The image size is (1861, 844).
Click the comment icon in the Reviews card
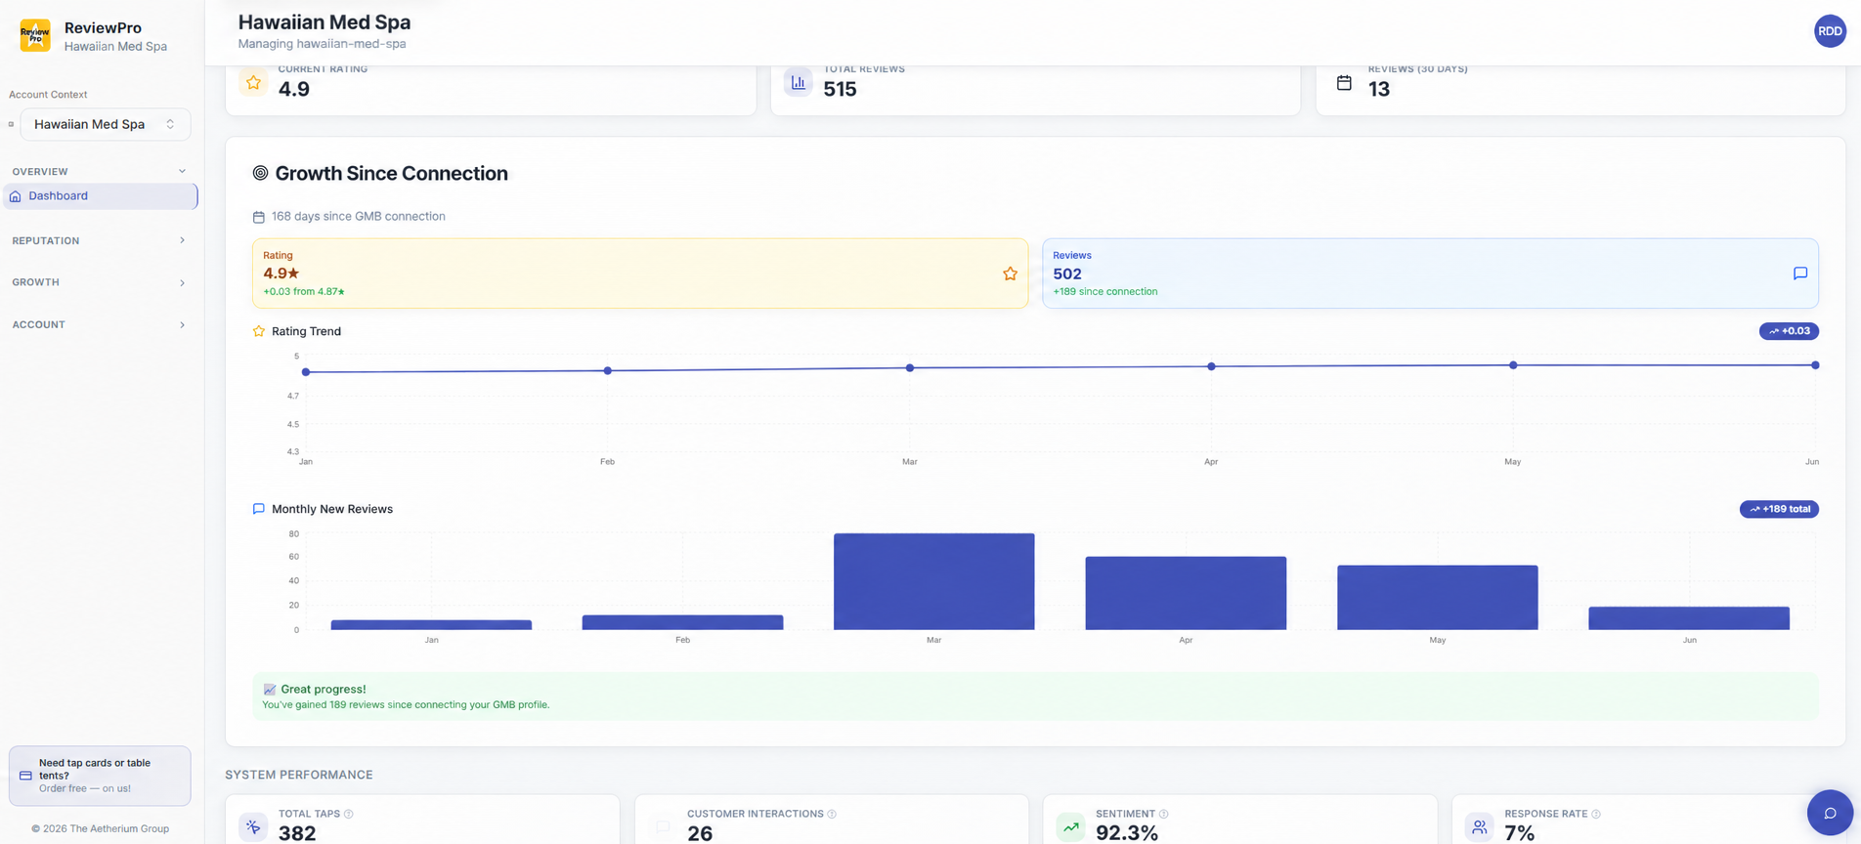pyautogui.click(x=1799, y=274)
